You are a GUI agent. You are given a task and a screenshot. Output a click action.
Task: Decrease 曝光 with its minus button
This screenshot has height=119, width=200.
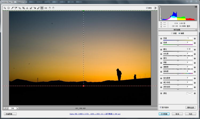pos(161,49)
